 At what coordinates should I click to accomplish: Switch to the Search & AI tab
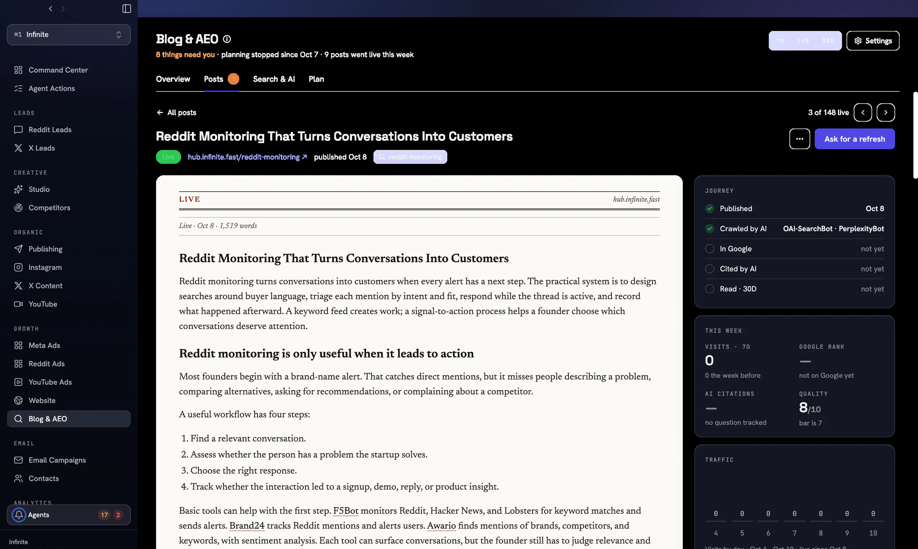click(x=274, y=79)
